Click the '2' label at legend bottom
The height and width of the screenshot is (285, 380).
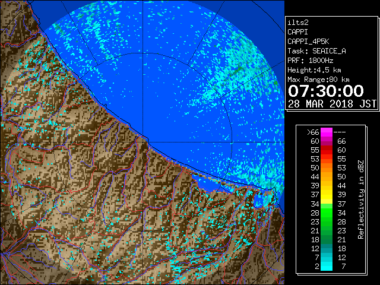pyautogui.click(x=317, y=267)
